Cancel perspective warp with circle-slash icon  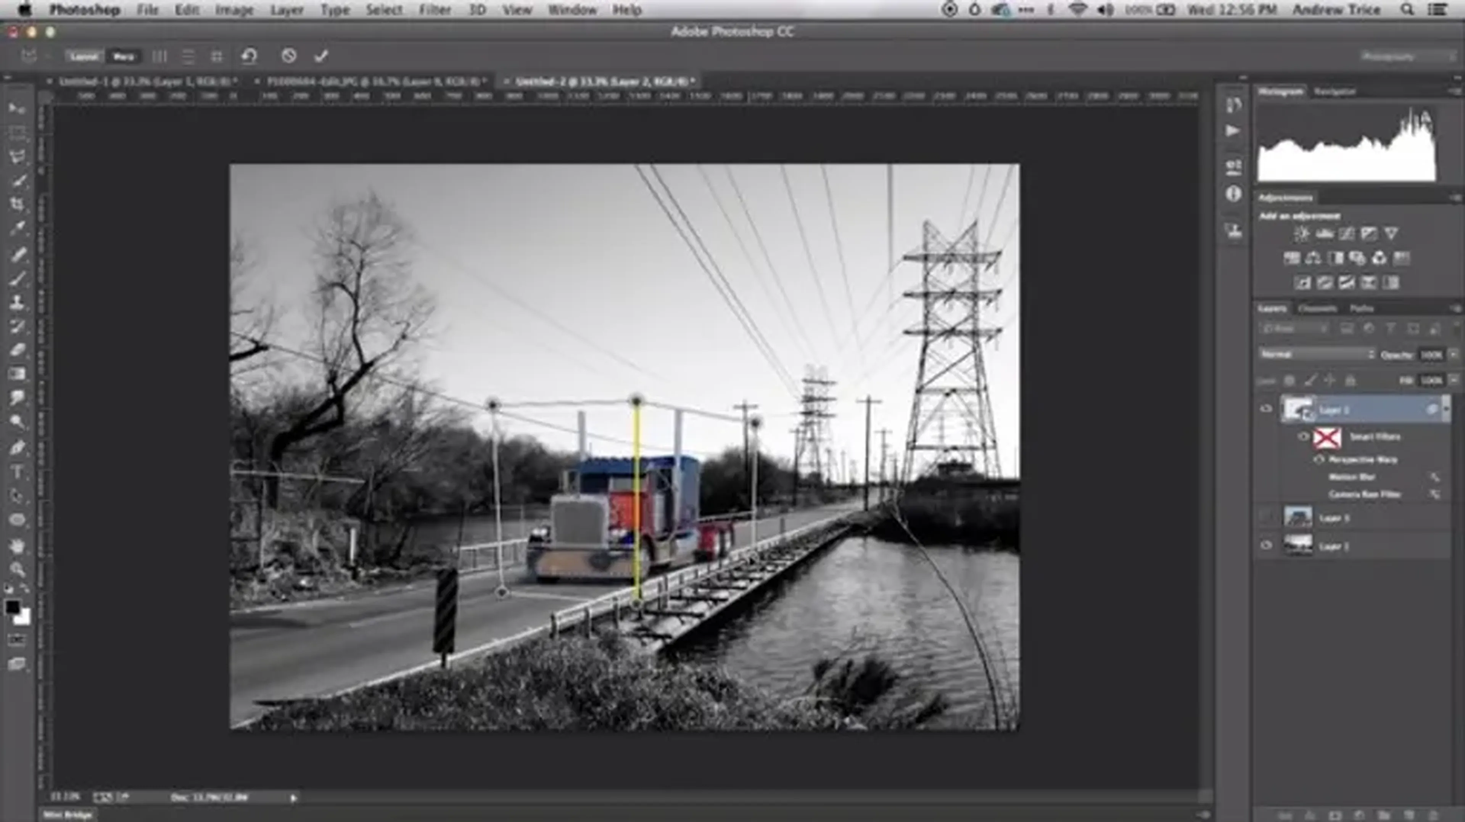pos(289,56)
